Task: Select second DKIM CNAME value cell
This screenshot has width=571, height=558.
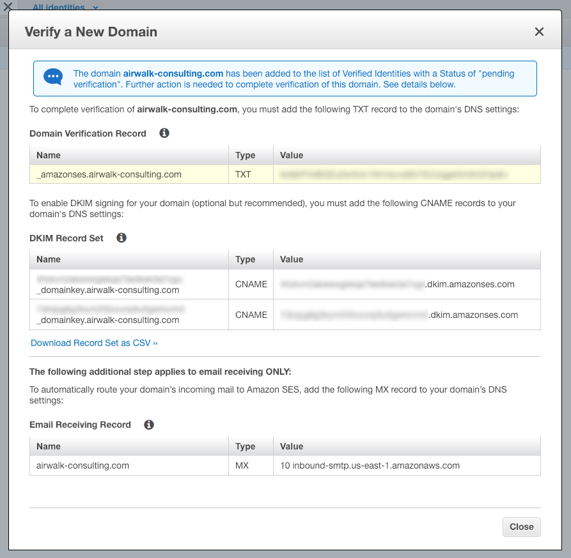Action: click(x=407, y=315)
